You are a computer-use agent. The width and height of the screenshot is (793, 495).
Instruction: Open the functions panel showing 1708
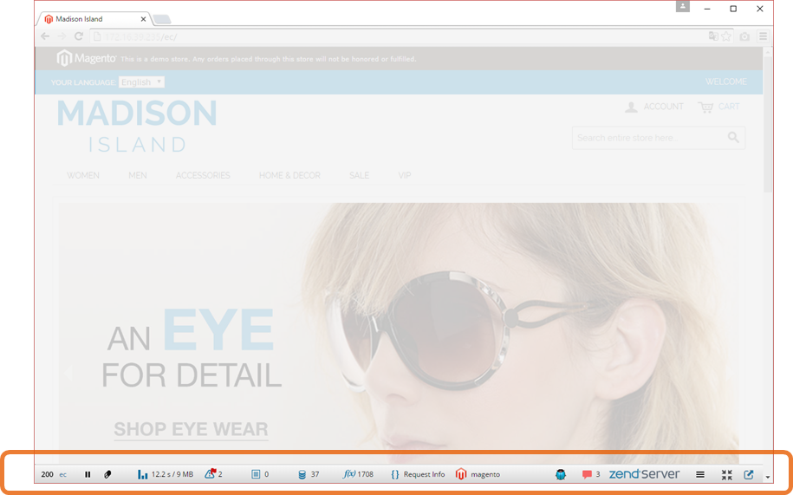(x=358, y=474)
